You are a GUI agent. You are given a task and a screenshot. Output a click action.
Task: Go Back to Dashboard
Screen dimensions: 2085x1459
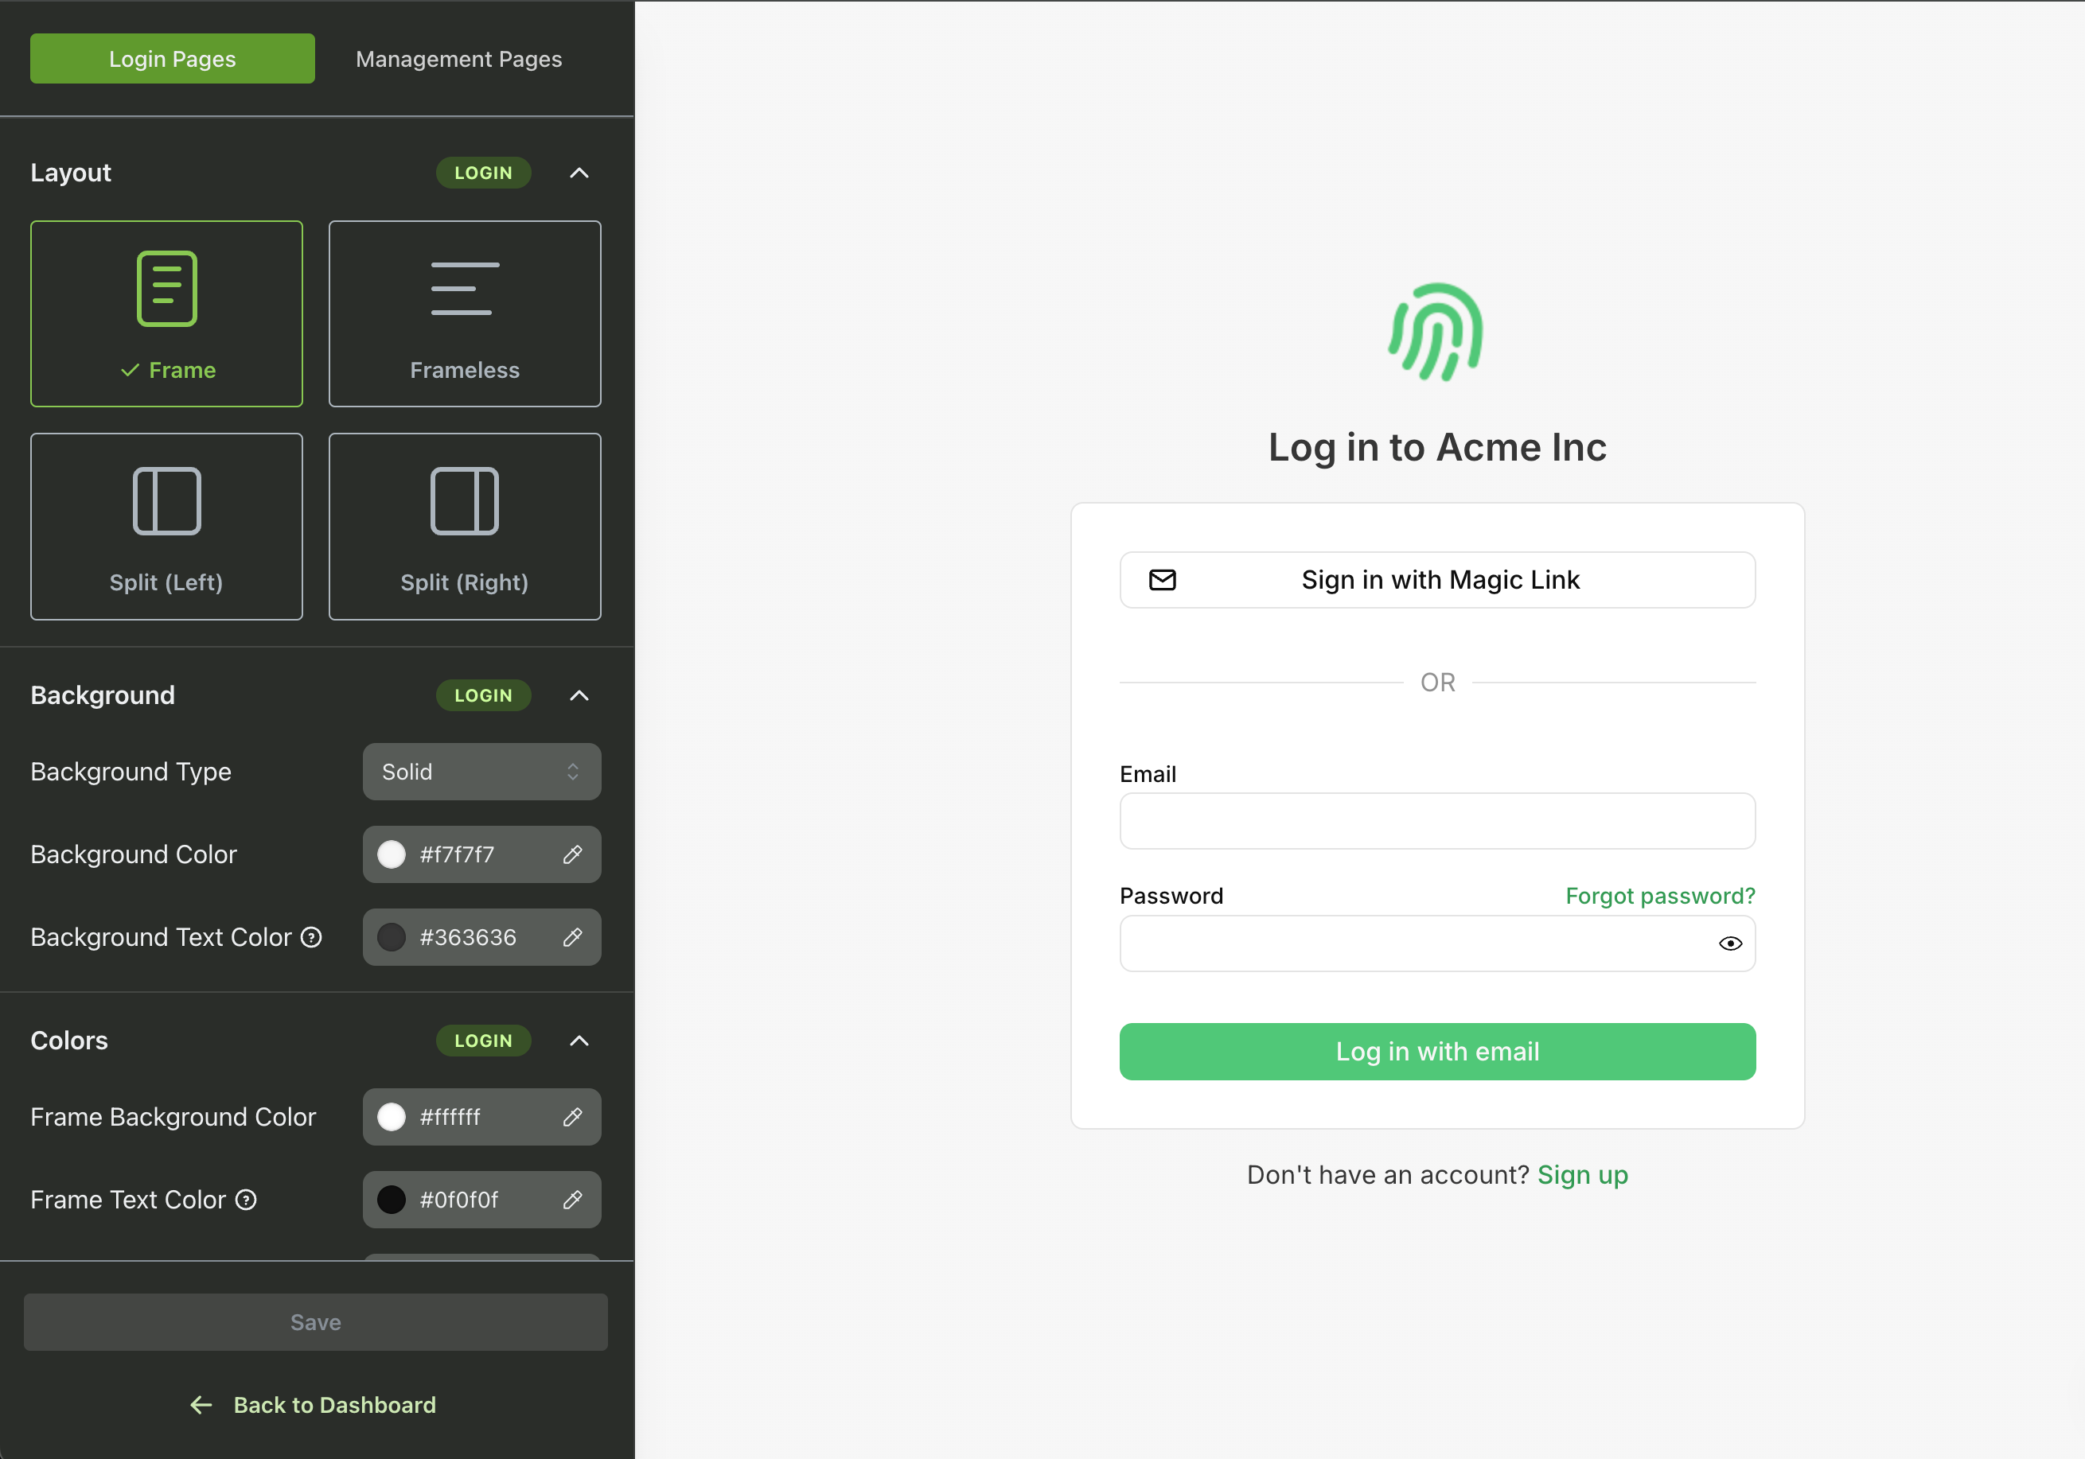[314, 1405]
